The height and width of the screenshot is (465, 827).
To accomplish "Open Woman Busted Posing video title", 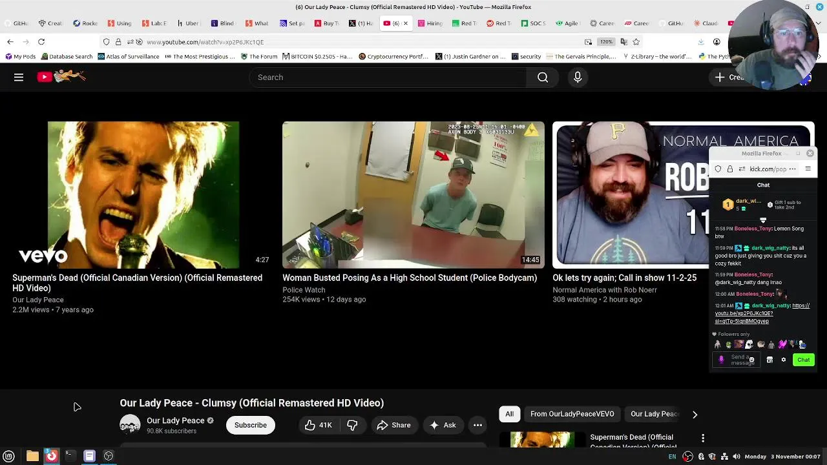I will (410, 278).
